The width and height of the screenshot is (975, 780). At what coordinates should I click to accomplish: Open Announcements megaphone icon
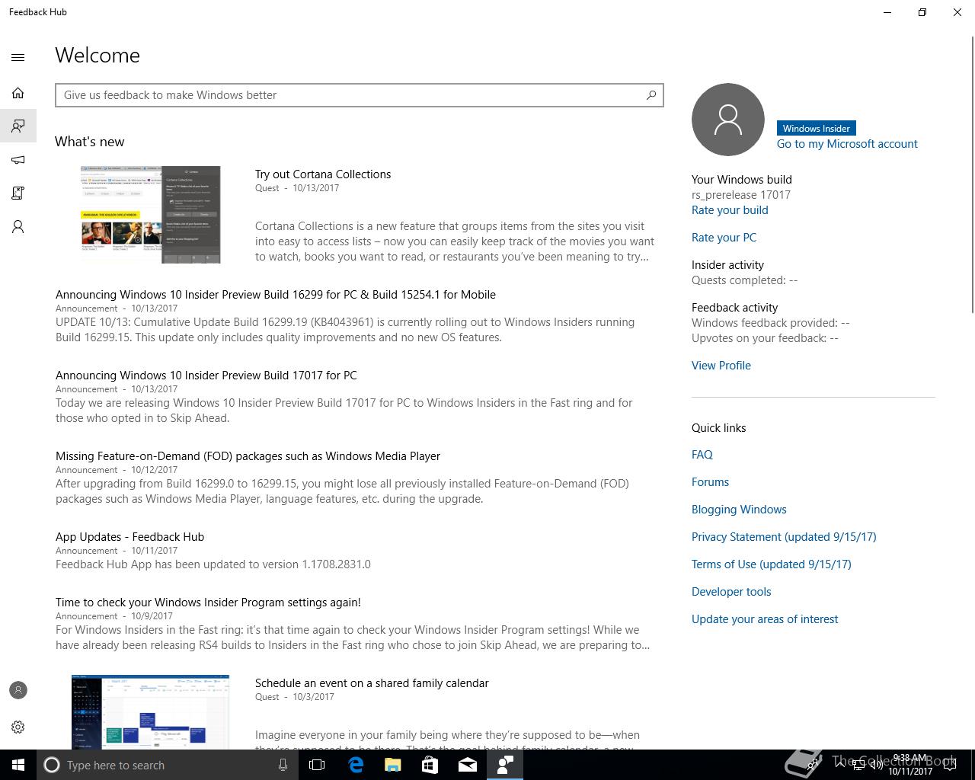tap(18, 160)
